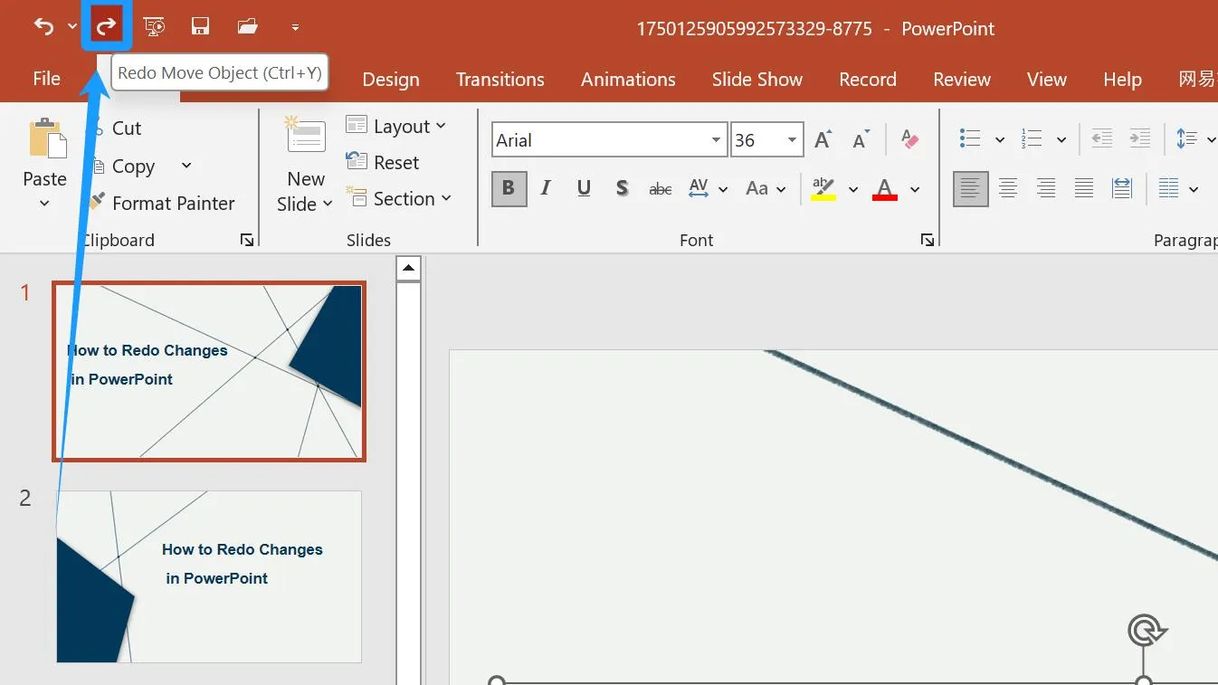This screenshot has width=1218, height=685.
Task: Switch to the Design tab
Action: click(x=390, y=80)
